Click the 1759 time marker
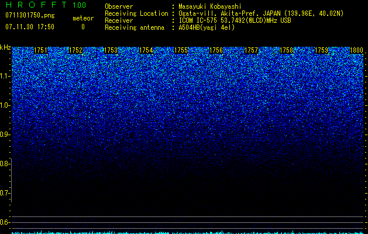Image resolution: width=368 pixels, height=234 pixels. coord(322,50)
